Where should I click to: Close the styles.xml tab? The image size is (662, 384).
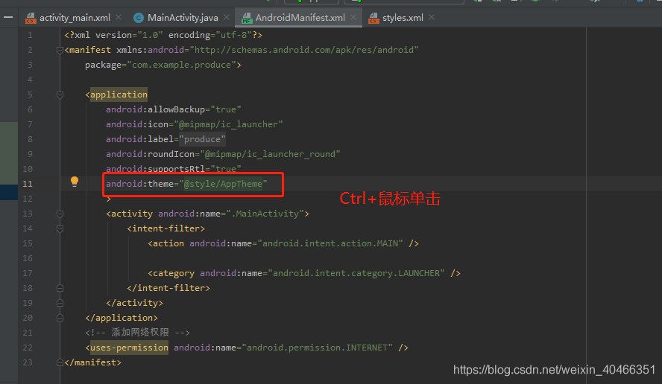pos(432,18)
